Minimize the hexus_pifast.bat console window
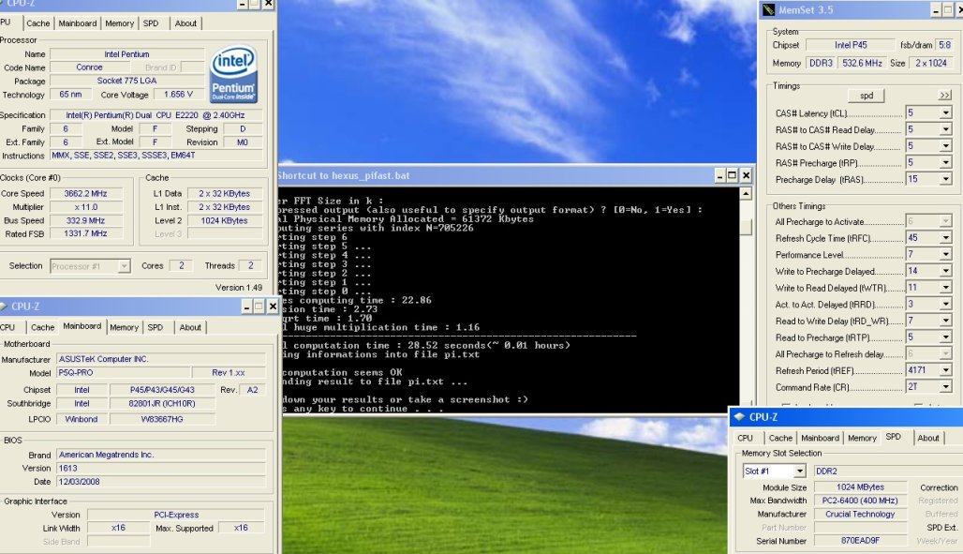963x554 pixels. coord(719,176)
